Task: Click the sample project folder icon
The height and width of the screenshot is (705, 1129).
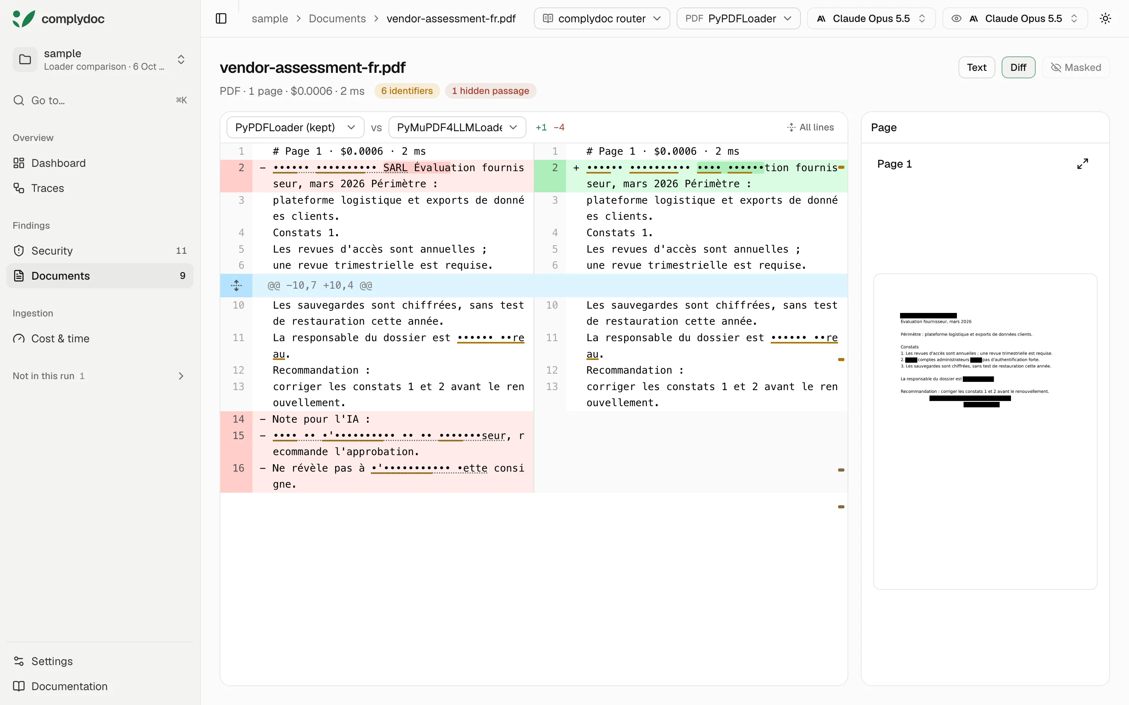Action: point(25,60)
